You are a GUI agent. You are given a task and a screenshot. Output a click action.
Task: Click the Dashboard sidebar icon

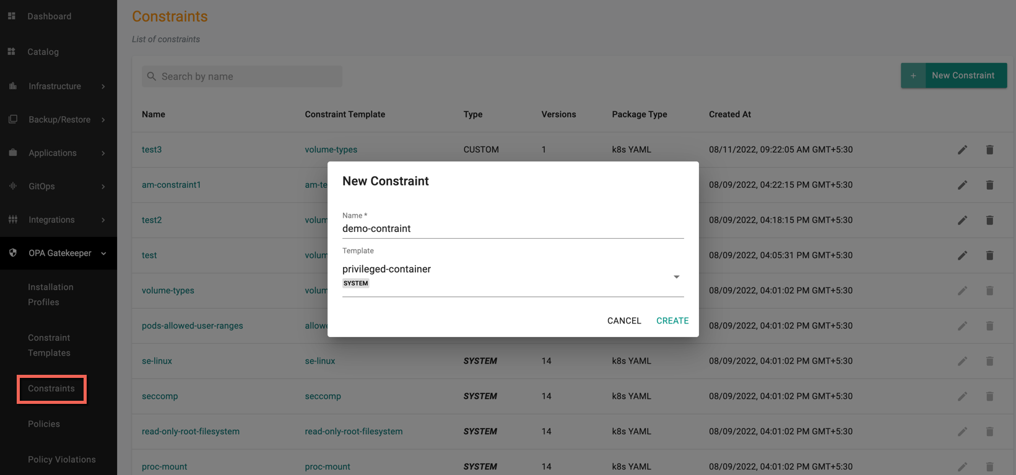pyautogui.click(x=12, y=16)
